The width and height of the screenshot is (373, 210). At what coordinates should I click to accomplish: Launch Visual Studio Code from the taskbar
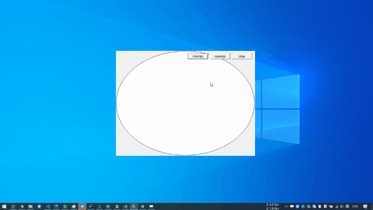(x=48, y=206)
